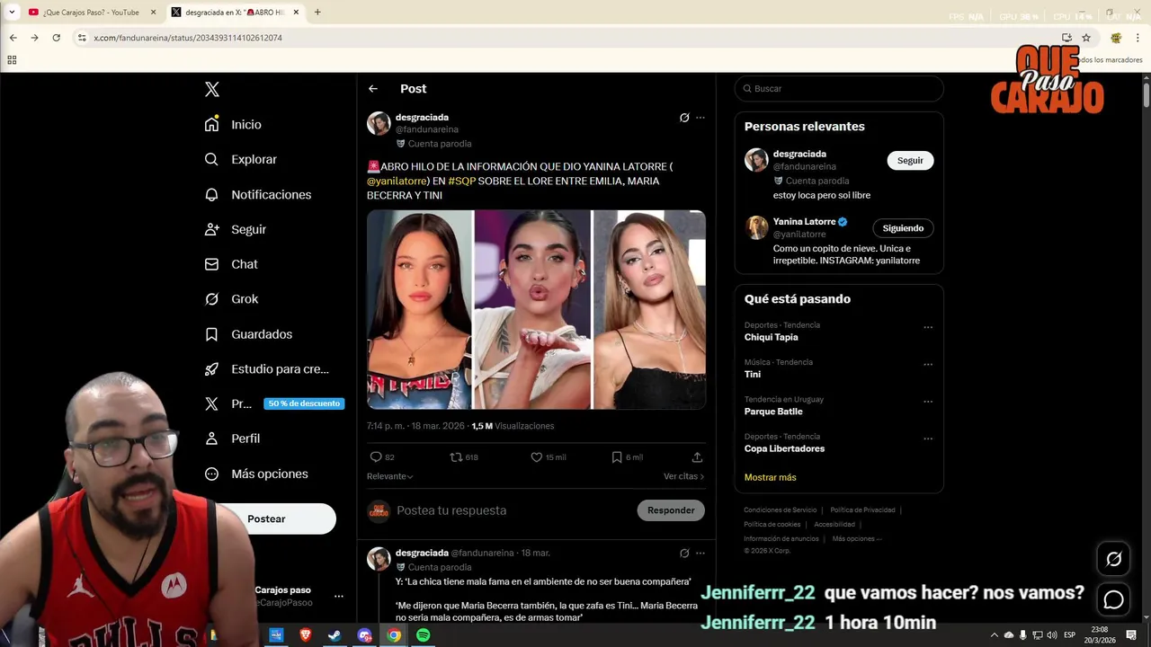Screen dimensions: 1151x647
Task: Click Grok icon on main post header
Action: pos(684,118)
